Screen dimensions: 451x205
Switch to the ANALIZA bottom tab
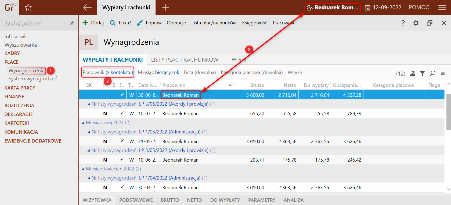[x=294, y=200]
